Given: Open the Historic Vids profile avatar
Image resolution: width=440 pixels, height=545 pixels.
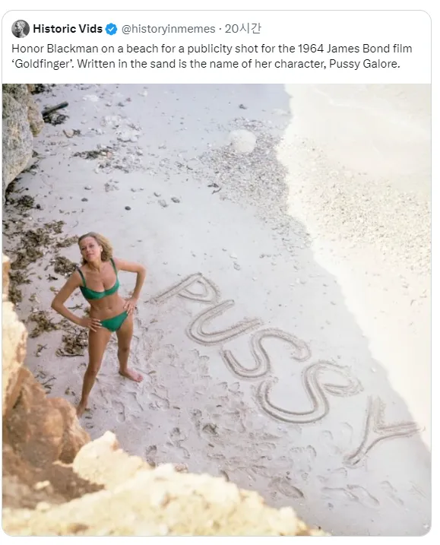Looking at the screenshot, I should pyautogui.click(x=21, y=29).
